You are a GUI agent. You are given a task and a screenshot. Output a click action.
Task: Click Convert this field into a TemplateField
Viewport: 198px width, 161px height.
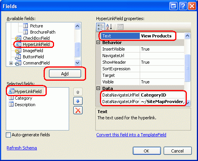click(131, 135)
